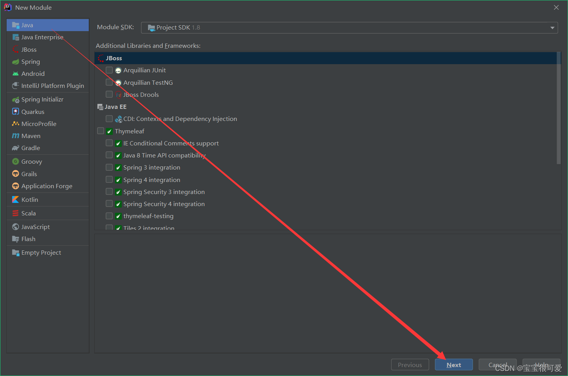Select the Spring leaf icon
568x376 pixels.
(x=16, y=61)
